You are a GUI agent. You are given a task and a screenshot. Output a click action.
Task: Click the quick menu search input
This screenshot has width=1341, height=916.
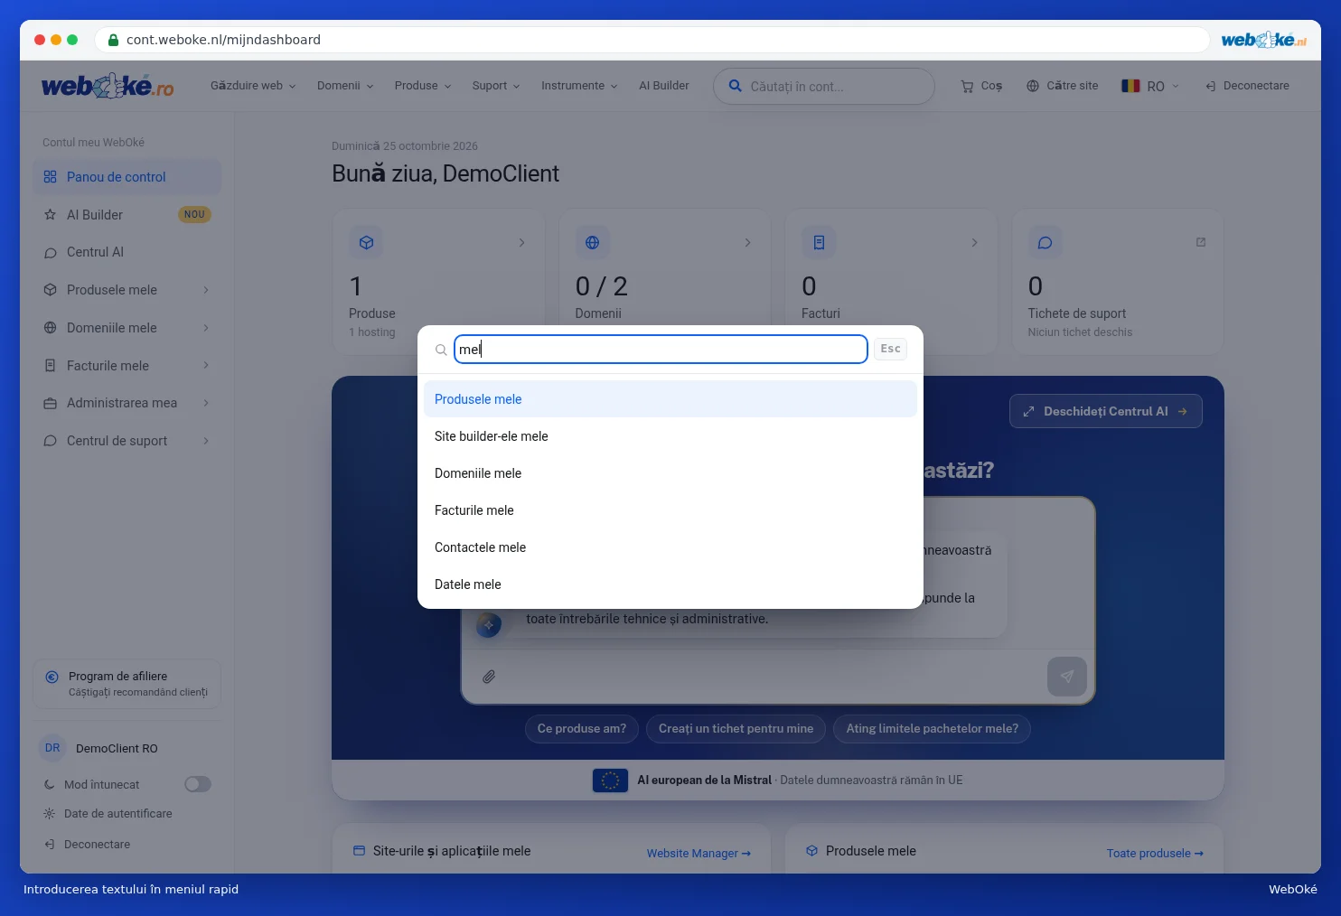click(661, 350)
